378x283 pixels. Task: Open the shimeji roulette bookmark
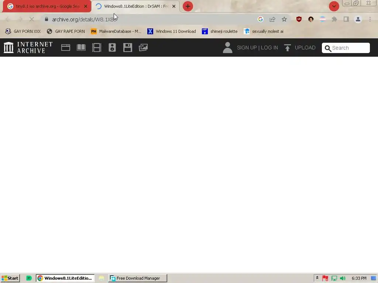[x=220, y=31]
